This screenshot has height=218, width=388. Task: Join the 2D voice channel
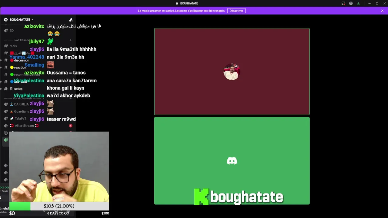click(12, 30)
